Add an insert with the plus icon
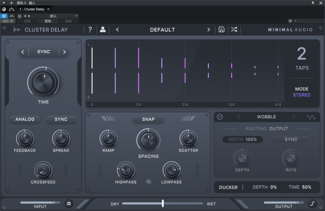This screenshot has width=325, height=211. click(x=11, y=3)
